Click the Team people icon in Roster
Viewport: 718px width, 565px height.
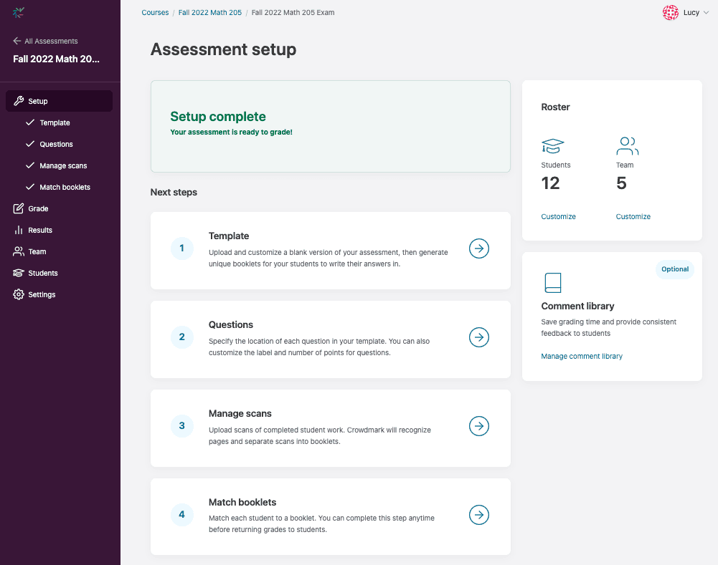[x=627, y=146]
